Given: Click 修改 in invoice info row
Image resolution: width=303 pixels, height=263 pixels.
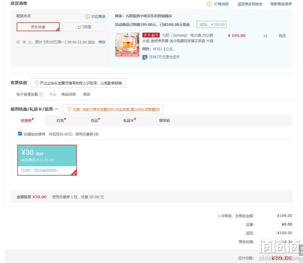Looking at the screenshot, I should pyautogui.click(x=87, y=95).
